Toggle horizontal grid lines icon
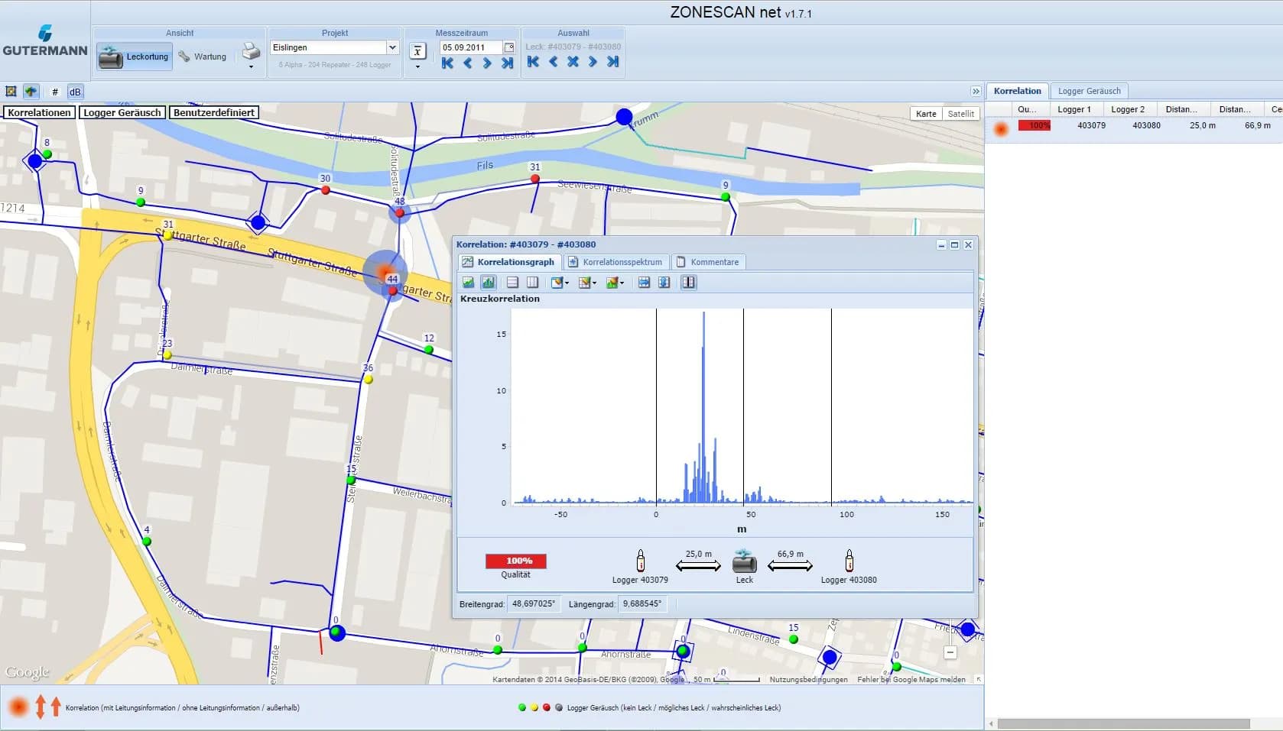The width and height of the screenshot is (1283, 731). [x=512, y=283]
